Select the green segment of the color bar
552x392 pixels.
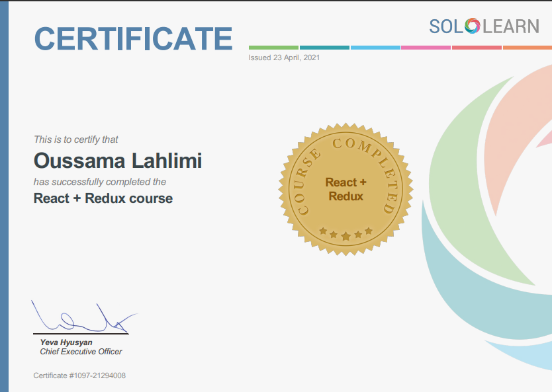[273, 48]
